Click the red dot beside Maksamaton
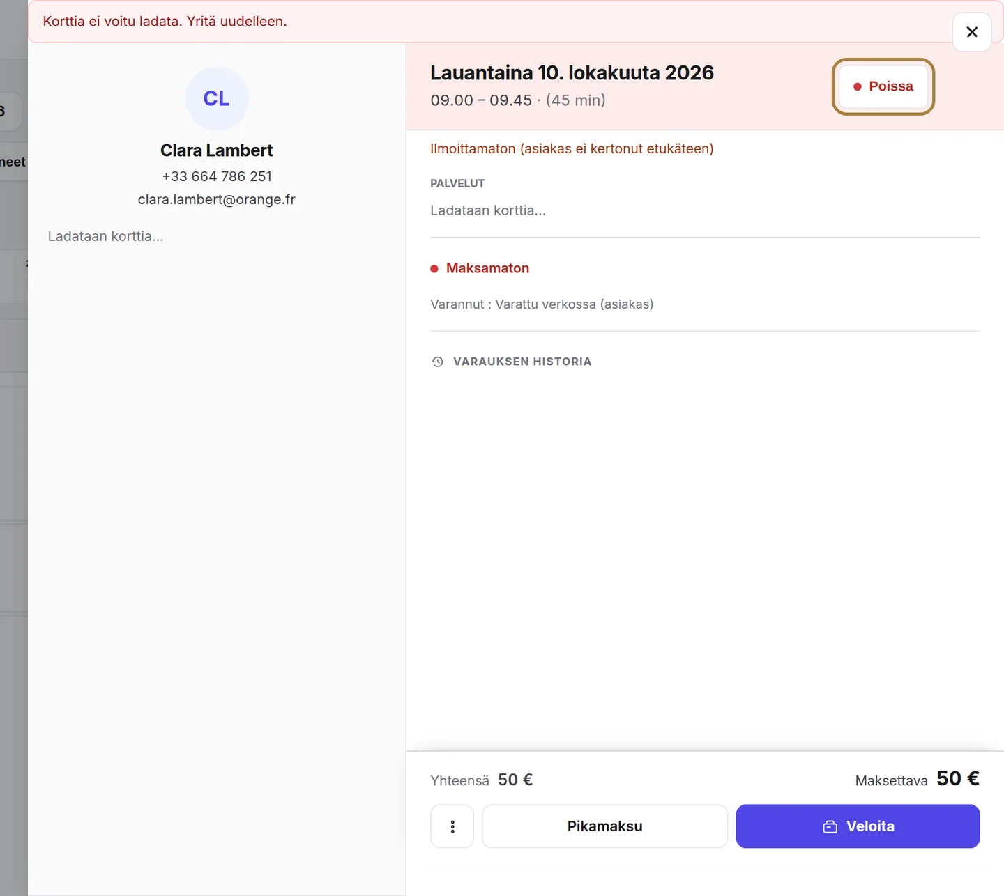Image resolution: width=1004 pixels, height=896 pixels. pyautogui.click(x=434, y=269)
